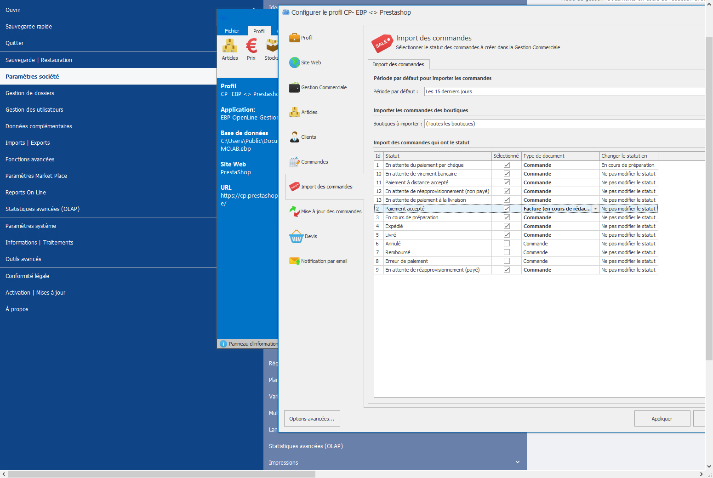Click 'Reports On Line' in the left menu
713x478 pixels.
point(108,192)
